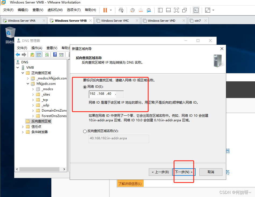Open the snapshot manager wrench icon
The width and height of the screenshot is (255, 197).
[x=149, y=10]
